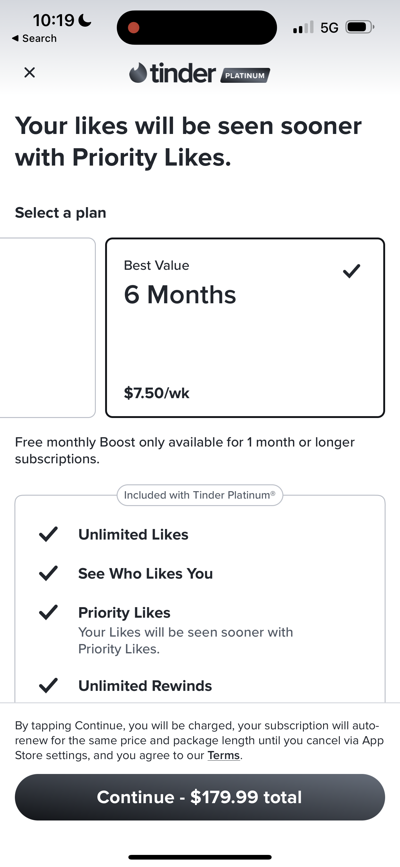Tap the selected checkmark on 6 Months plan
This screenshot has height=867, width=400.
352,271
